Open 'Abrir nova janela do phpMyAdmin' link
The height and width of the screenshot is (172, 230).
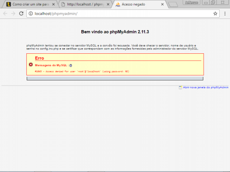coord(205,87)
